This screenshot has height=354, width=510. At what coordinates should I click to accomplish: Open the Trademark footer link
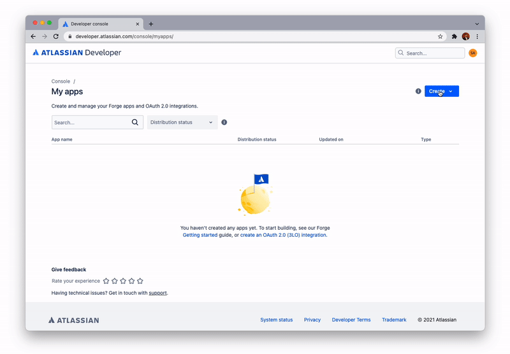click(x=394, y=320)
